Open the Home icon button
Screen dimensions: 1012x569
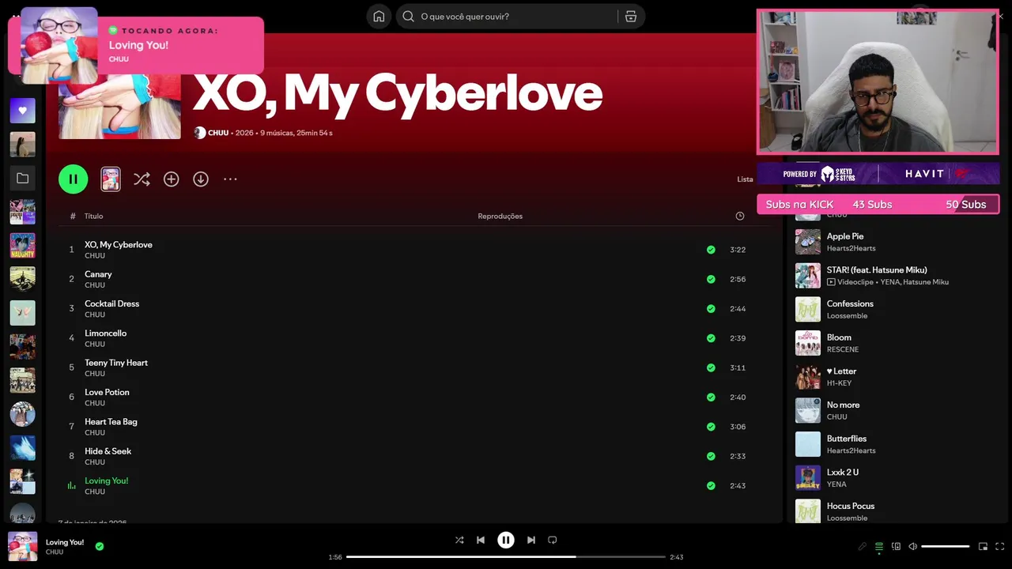point(379,17)
